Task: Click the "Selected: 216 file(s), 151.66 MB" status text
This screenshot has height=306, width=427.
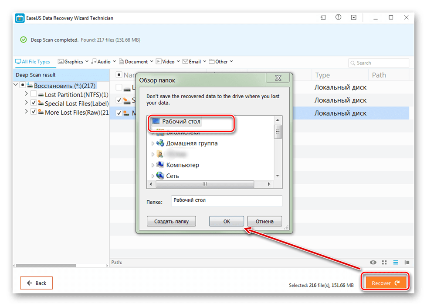Action: pos(321,285)
